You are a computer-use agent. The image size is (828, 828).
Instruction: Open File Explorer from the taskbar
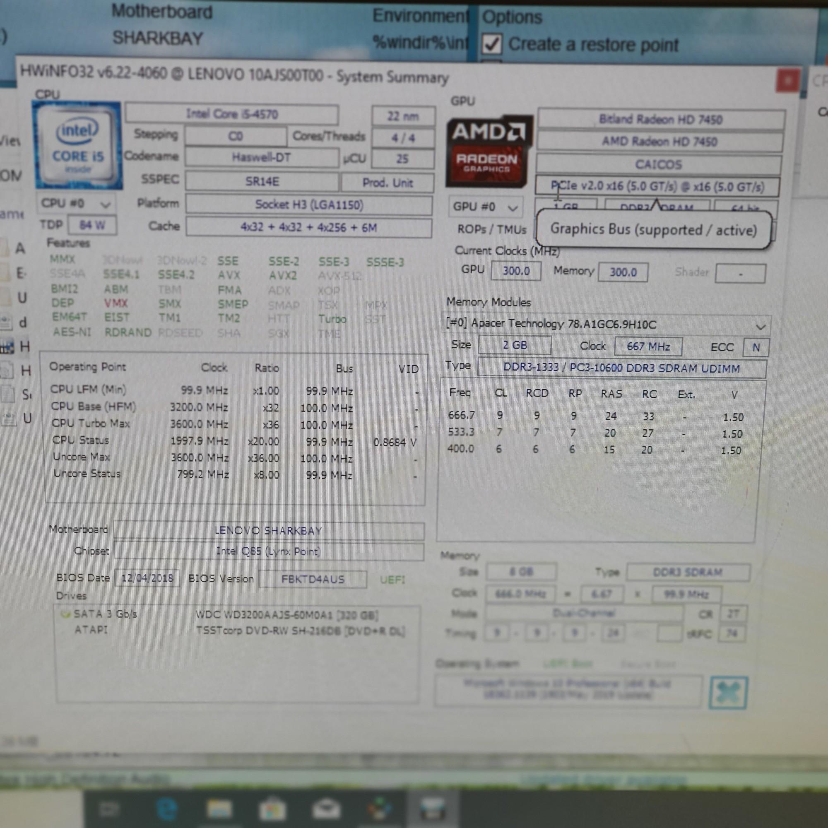tap(219, 809)
